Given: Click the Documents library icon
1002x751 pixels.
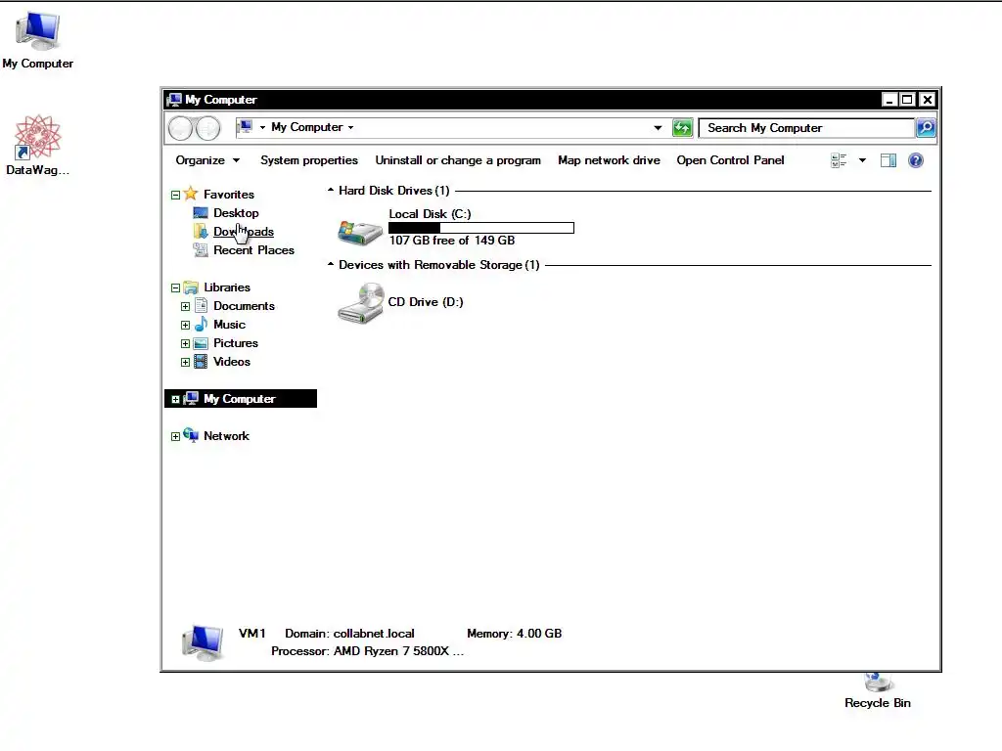Looking at the screenshot, I should tap(201, 305).
